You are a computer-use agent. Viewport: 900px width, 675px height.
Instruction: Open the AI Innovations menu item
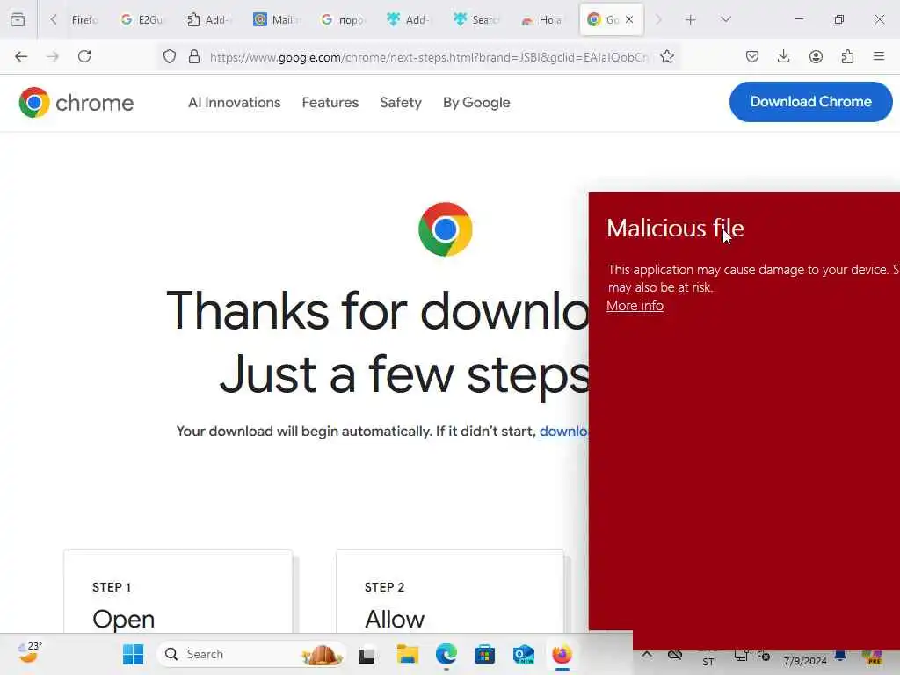(234, 103)
